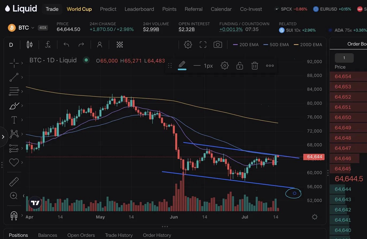Expand the collapsed left side panel

(x=3, y=137)
